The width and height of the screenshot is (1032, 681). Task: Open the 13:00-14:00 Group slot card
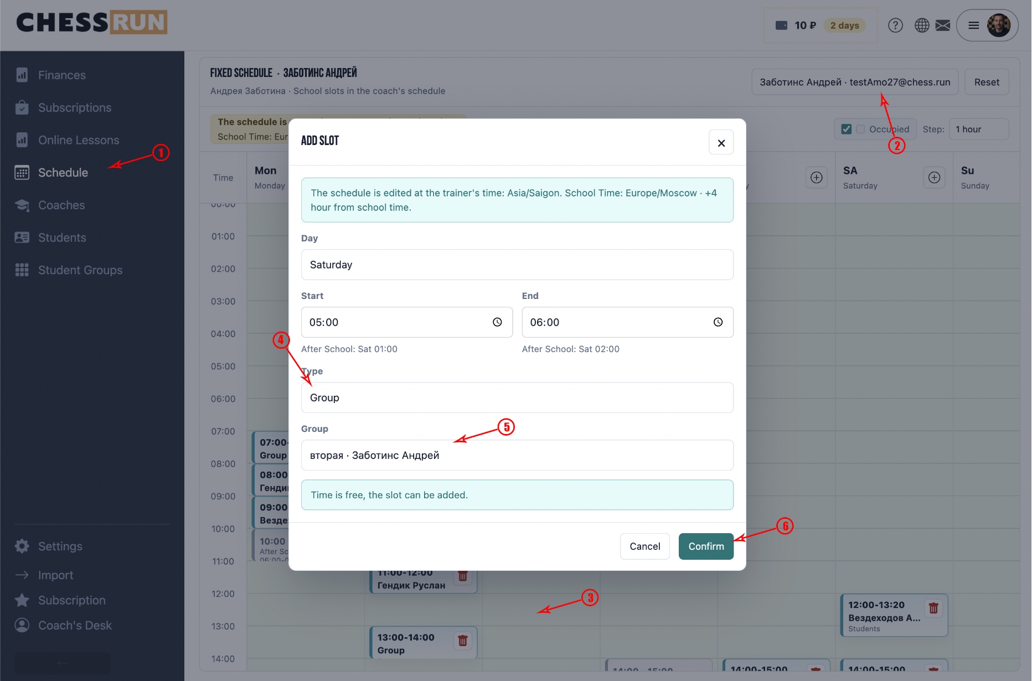coord(423,643)
